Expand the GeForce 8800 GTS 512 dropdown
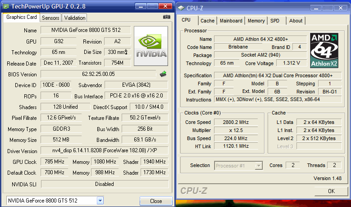The image size is (351, 207). click(x=100, y=201)
